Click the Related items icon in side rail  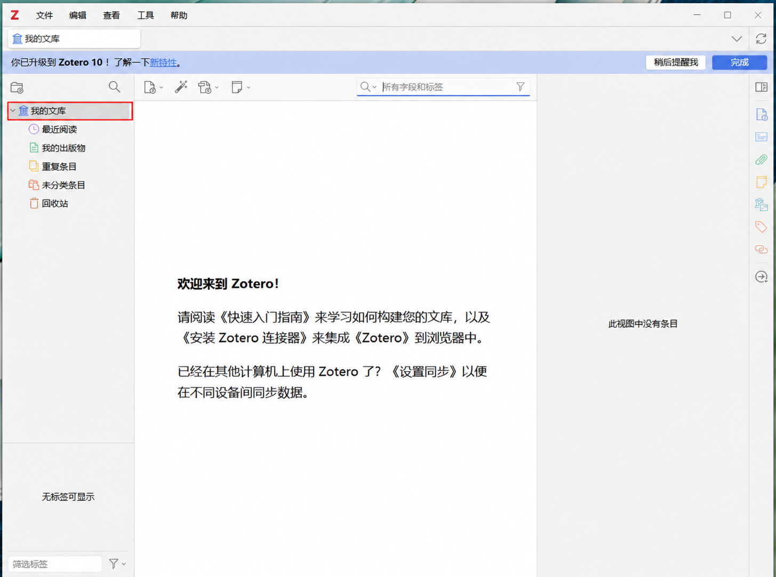tap(762, 249)
